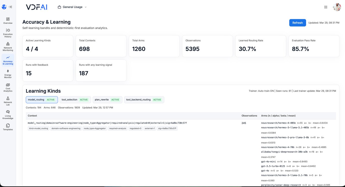Screen dimensions: 345x187
Task: Click the Total Contexts card
Action: click(101, 46)
